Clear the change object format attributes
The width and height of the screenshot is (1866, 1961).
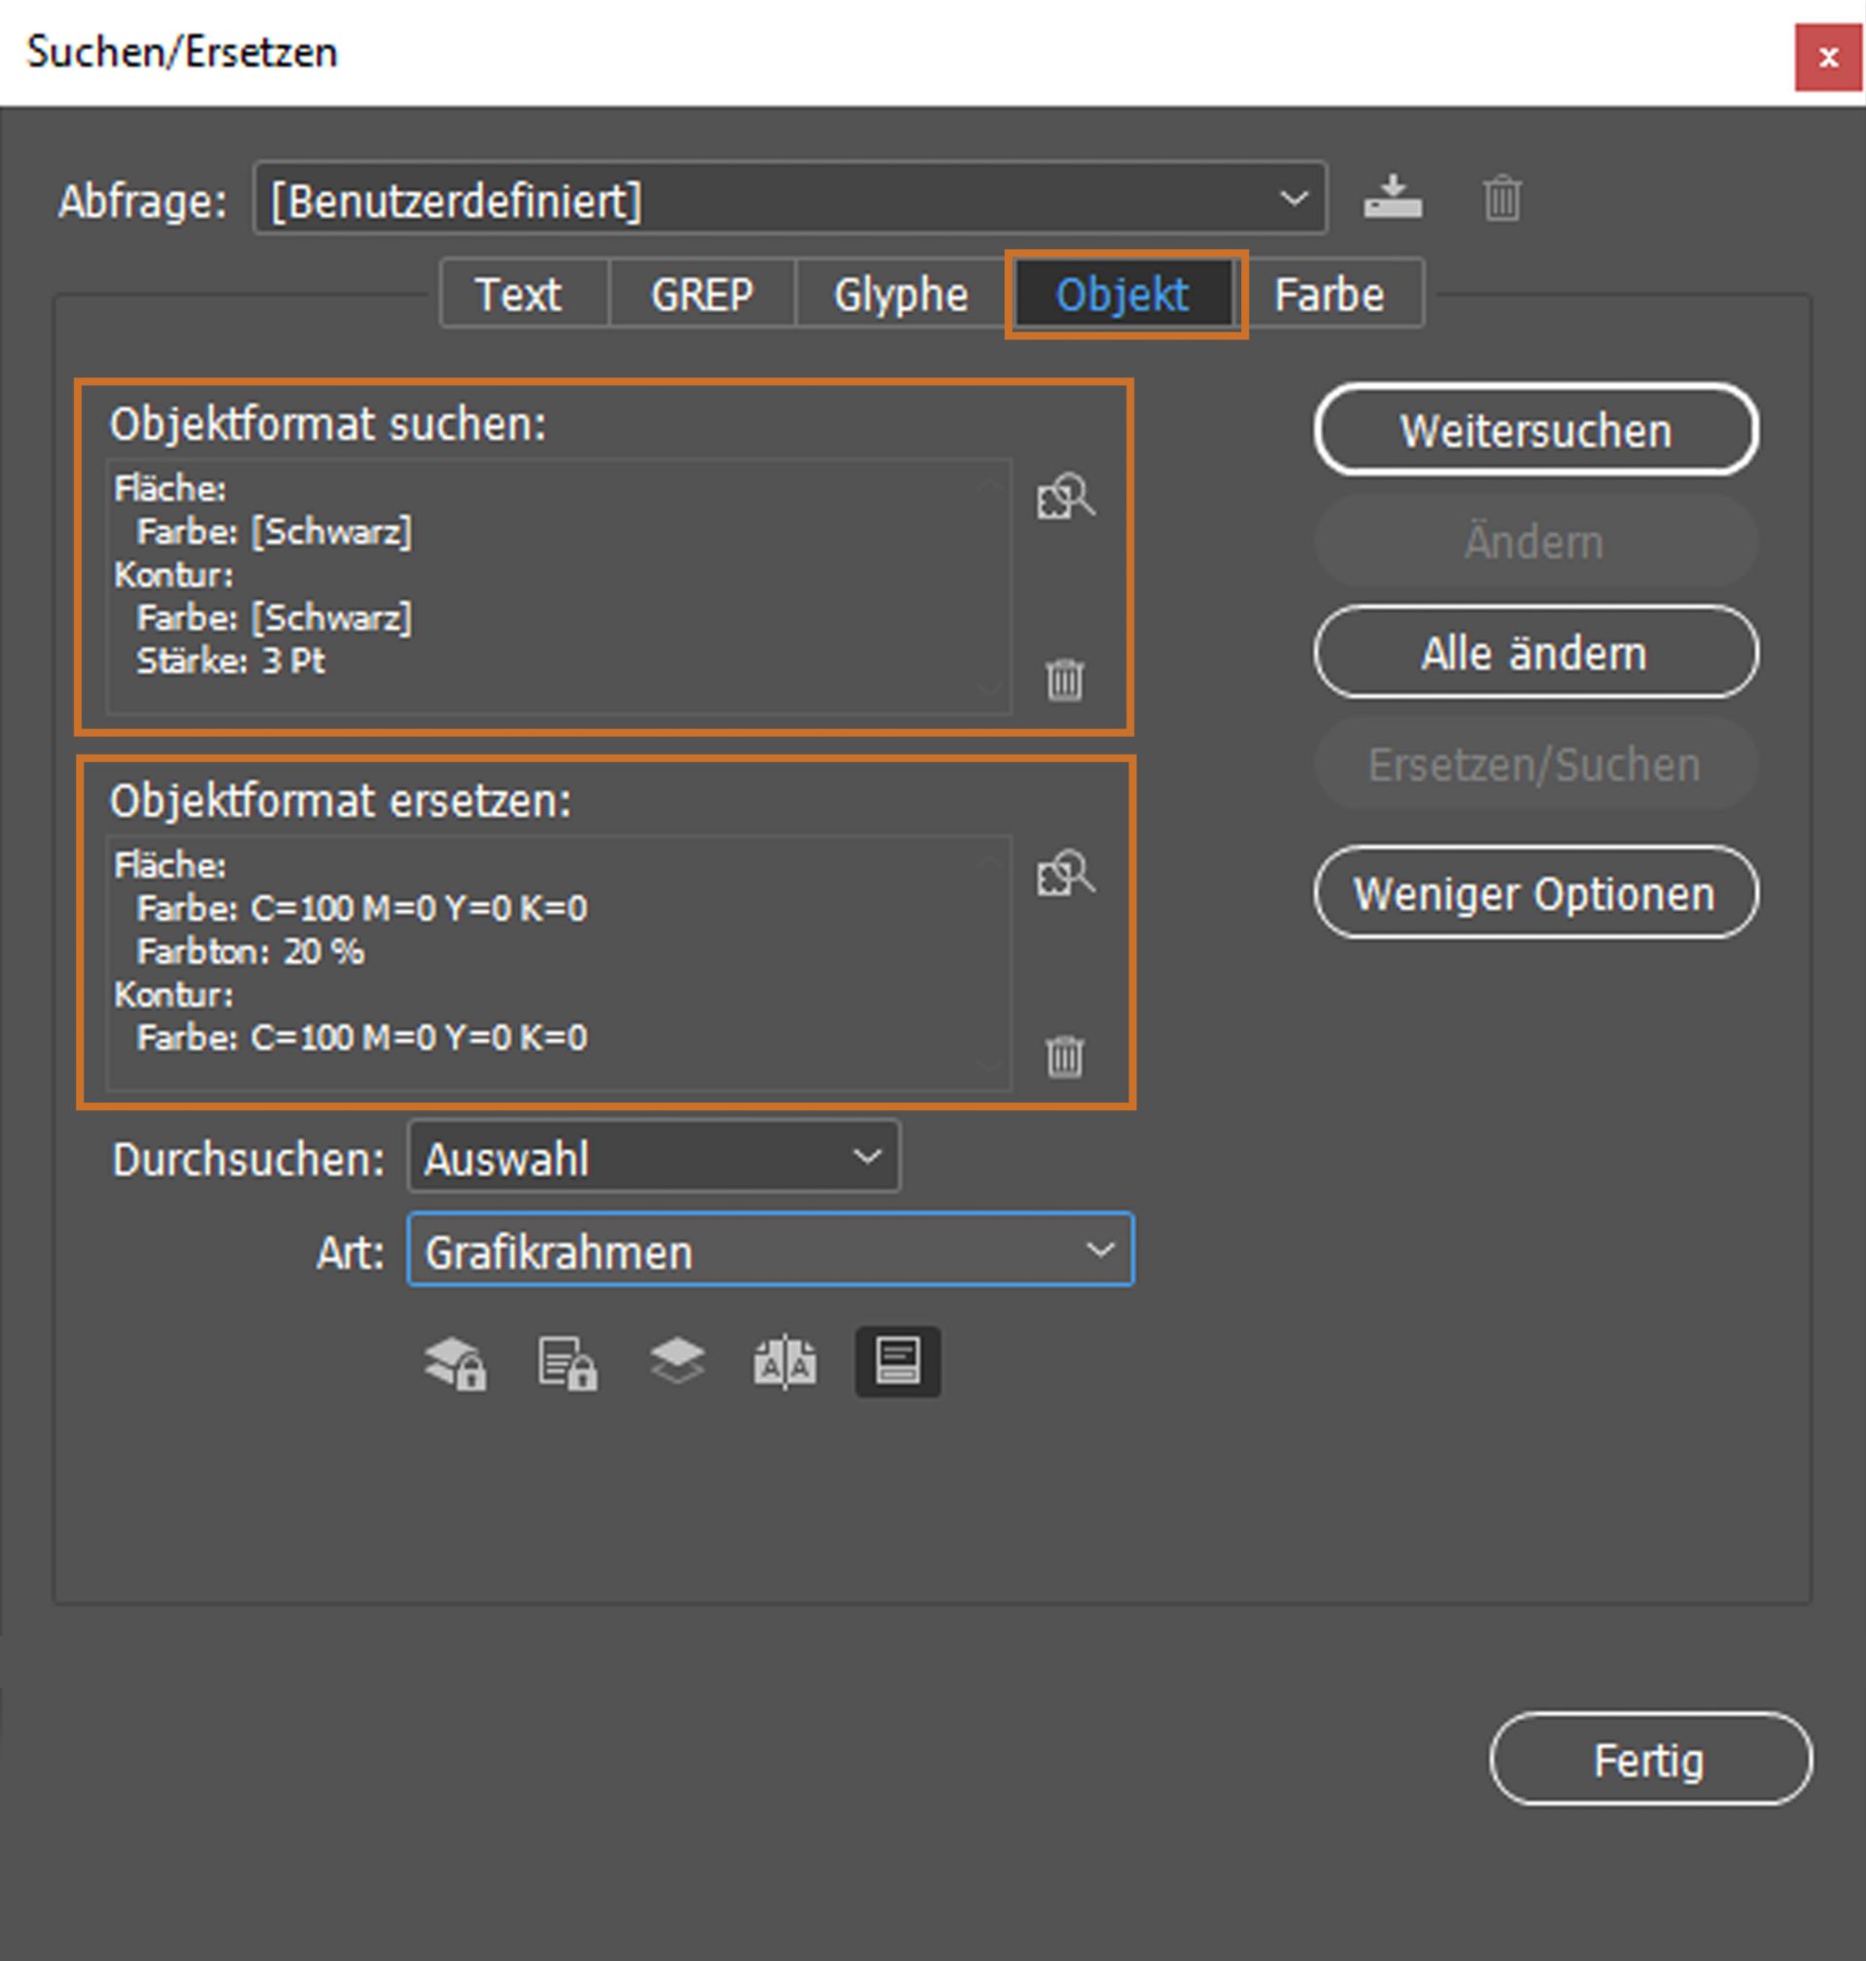(1064, 1056)
